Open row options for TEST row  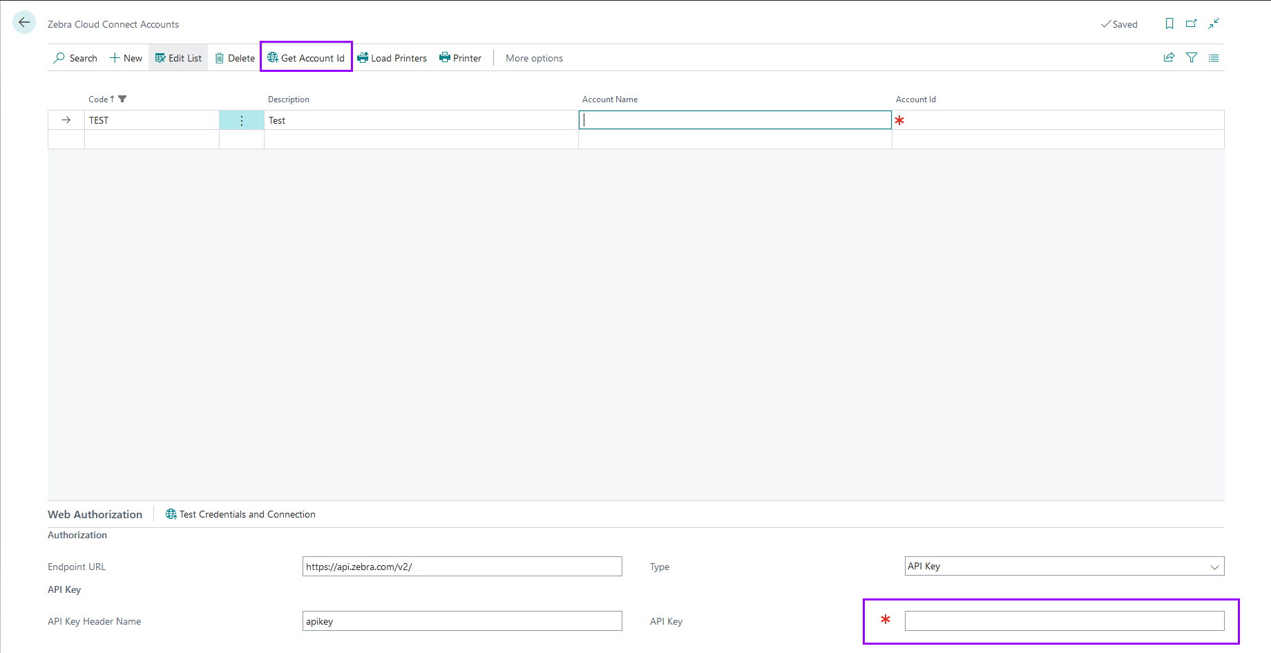click(242, 120)
